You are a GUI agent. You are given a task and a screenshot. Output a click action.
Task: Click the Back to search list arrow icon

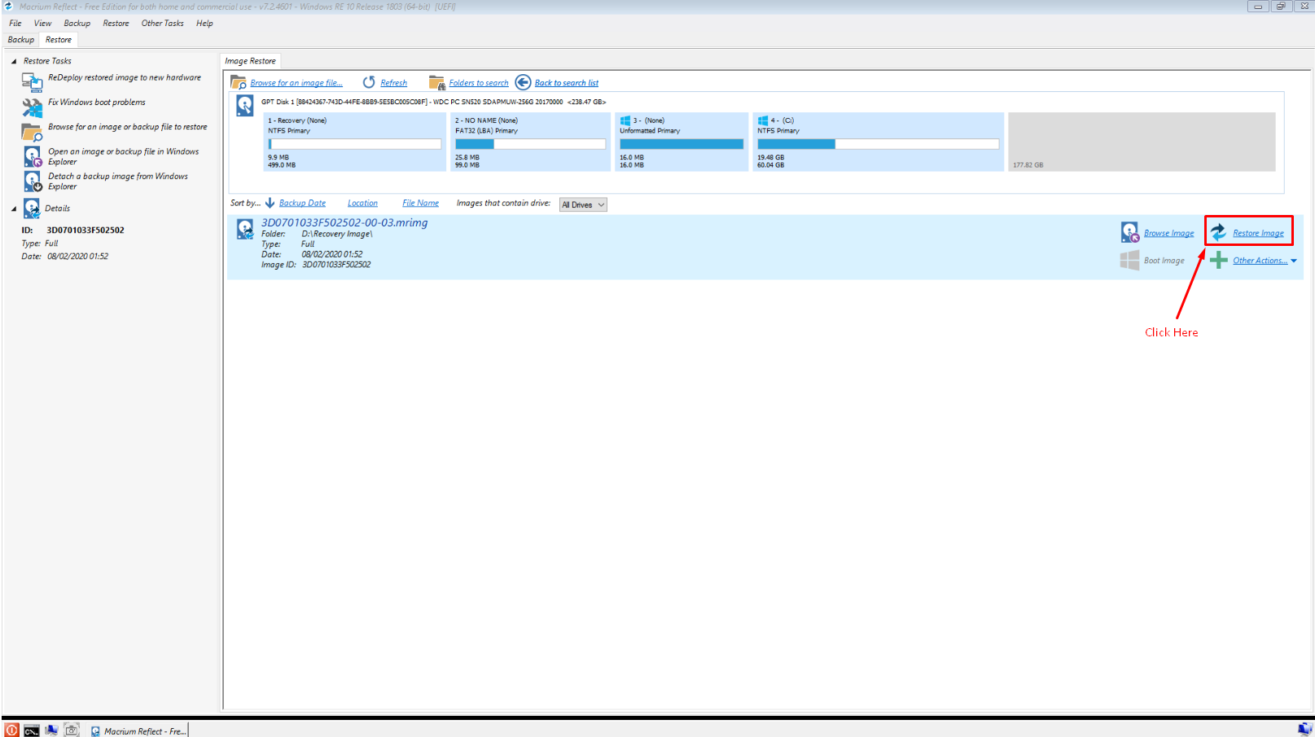click(x=523, y=82)
